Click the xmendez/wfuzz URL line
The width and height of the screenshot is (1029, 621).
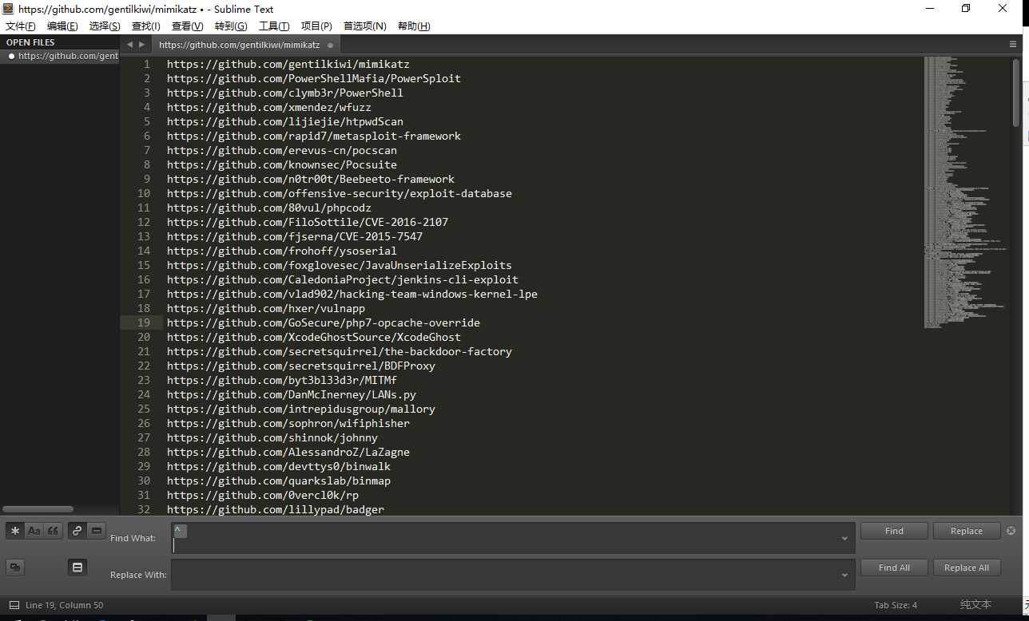269,107
